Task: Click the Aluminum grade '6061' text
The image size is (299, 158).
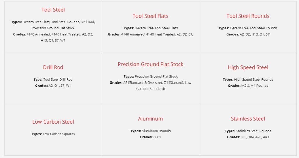Action: (x=157, y=137)
